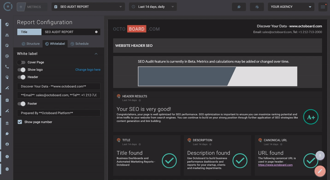Open the hamburger menu with red dot

[323, 7]
